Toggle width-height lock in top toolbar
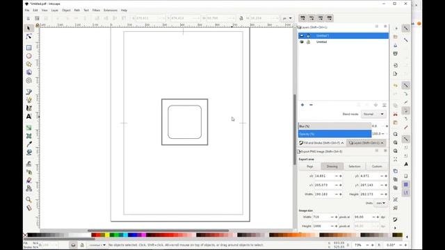The width and height of the screenshot is (445, 250). pos(241,18)
